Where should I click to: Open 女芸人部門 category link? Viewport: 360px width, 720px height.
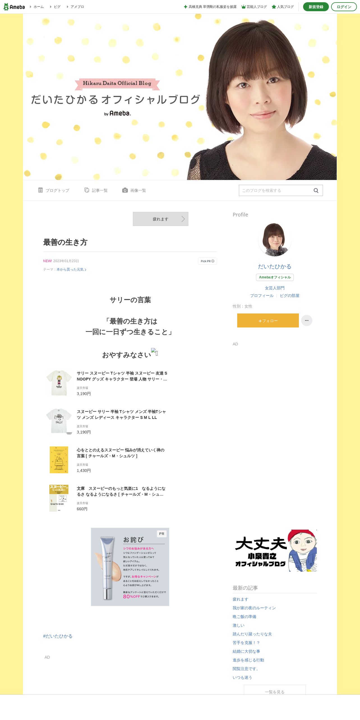point(275,288)
